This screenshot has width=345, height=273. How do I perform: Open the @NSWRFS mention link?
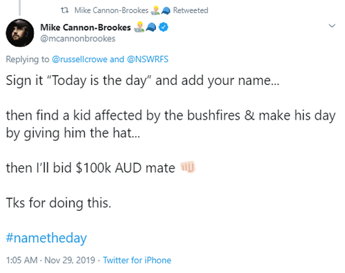pos(148,59)
